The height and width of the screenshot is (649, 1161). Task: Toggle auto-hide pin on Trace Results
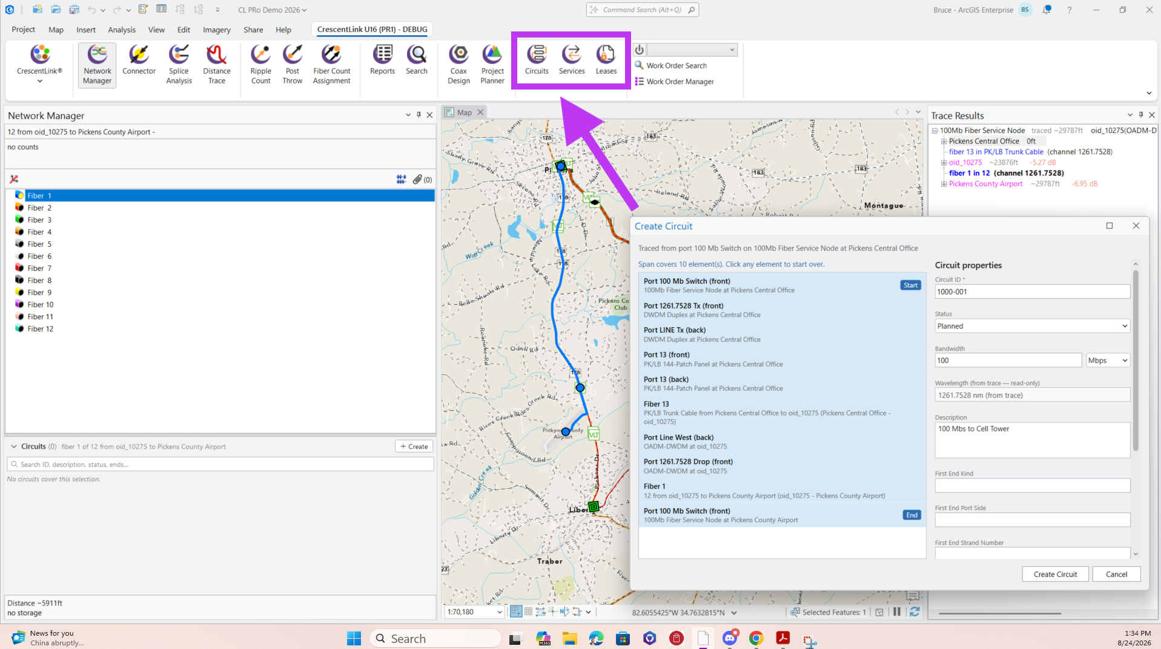pos(1141,115)
